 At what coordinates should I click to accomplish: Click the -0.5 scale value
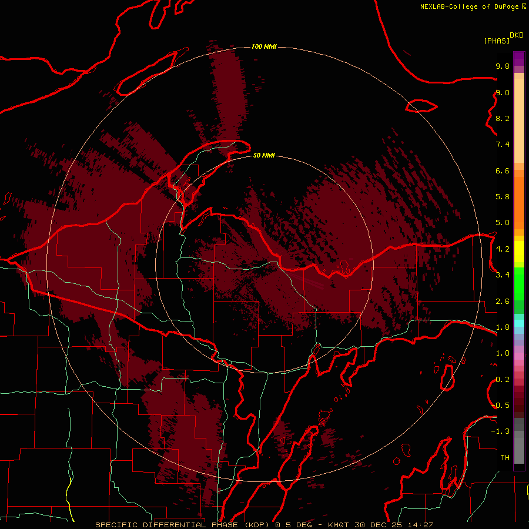click(x=500, y=405)
